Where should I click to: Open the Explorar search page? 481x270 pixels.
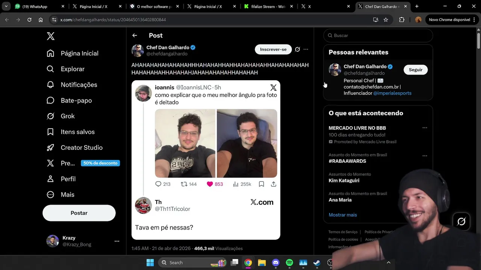click(66, 69)
